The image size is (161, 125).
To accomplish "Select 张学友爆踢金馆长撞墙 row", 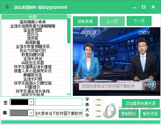I will (x=33, y=67).
